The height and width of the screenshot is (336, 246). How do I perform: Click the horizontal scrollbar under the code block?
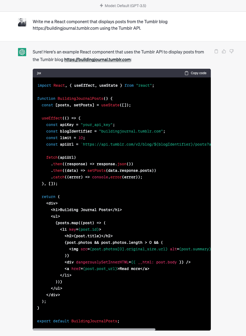click(x=94, y=329)
